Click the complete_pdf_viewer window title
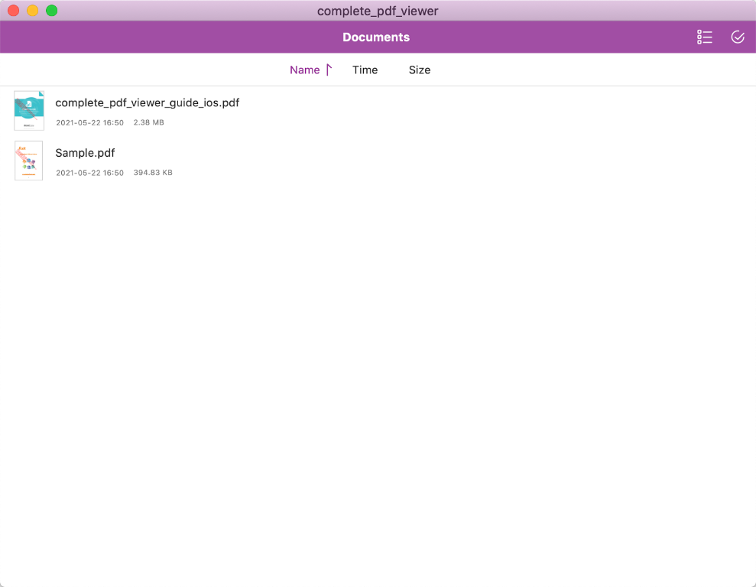This screenshot has width=756, height=587. 378,11
